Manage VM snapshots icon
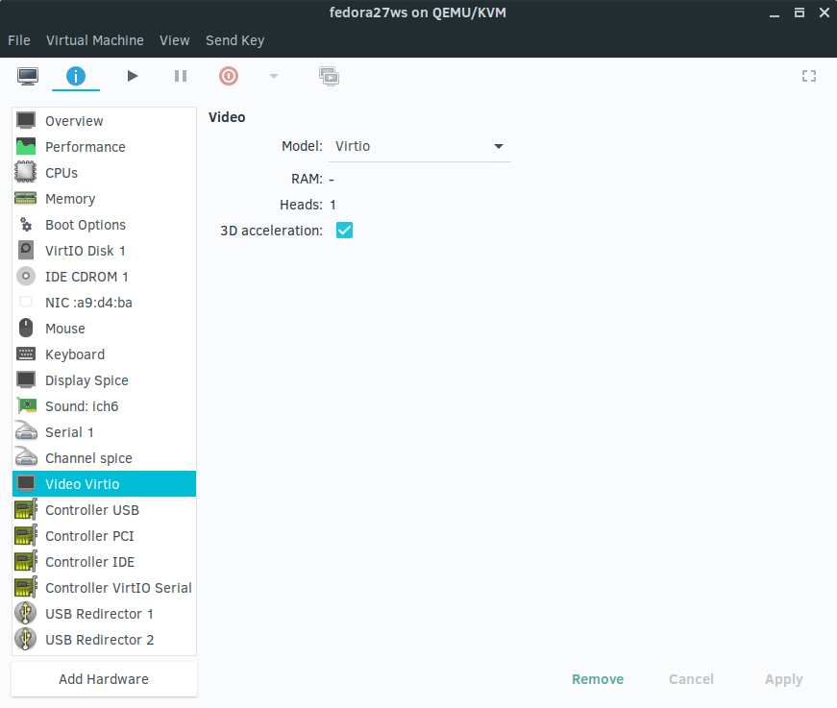The height and width of the screenshot is (708, 837). coord(330,76)
